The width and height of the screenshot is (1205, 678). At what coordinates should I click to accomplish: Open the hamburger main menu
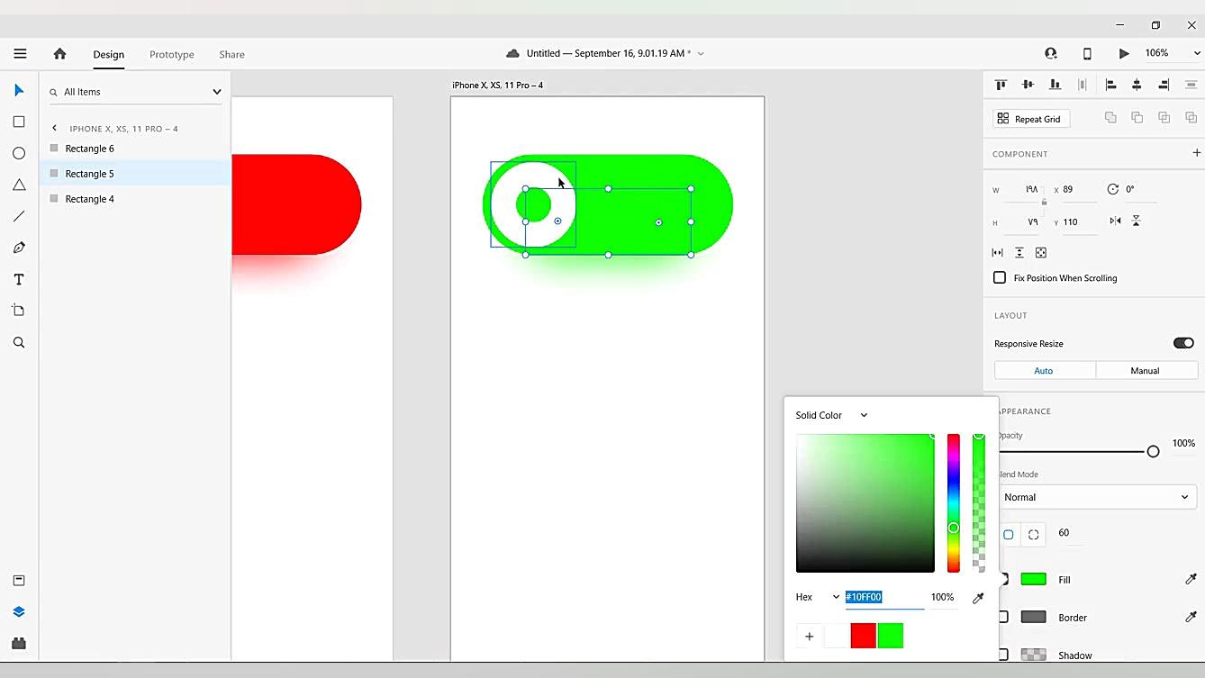20,54
